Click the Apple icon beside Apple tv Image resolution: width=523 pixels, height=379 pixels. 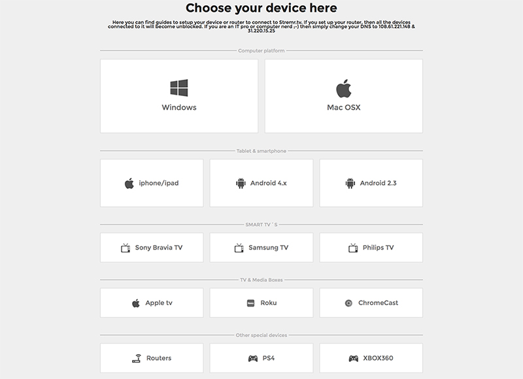(136, 303)
